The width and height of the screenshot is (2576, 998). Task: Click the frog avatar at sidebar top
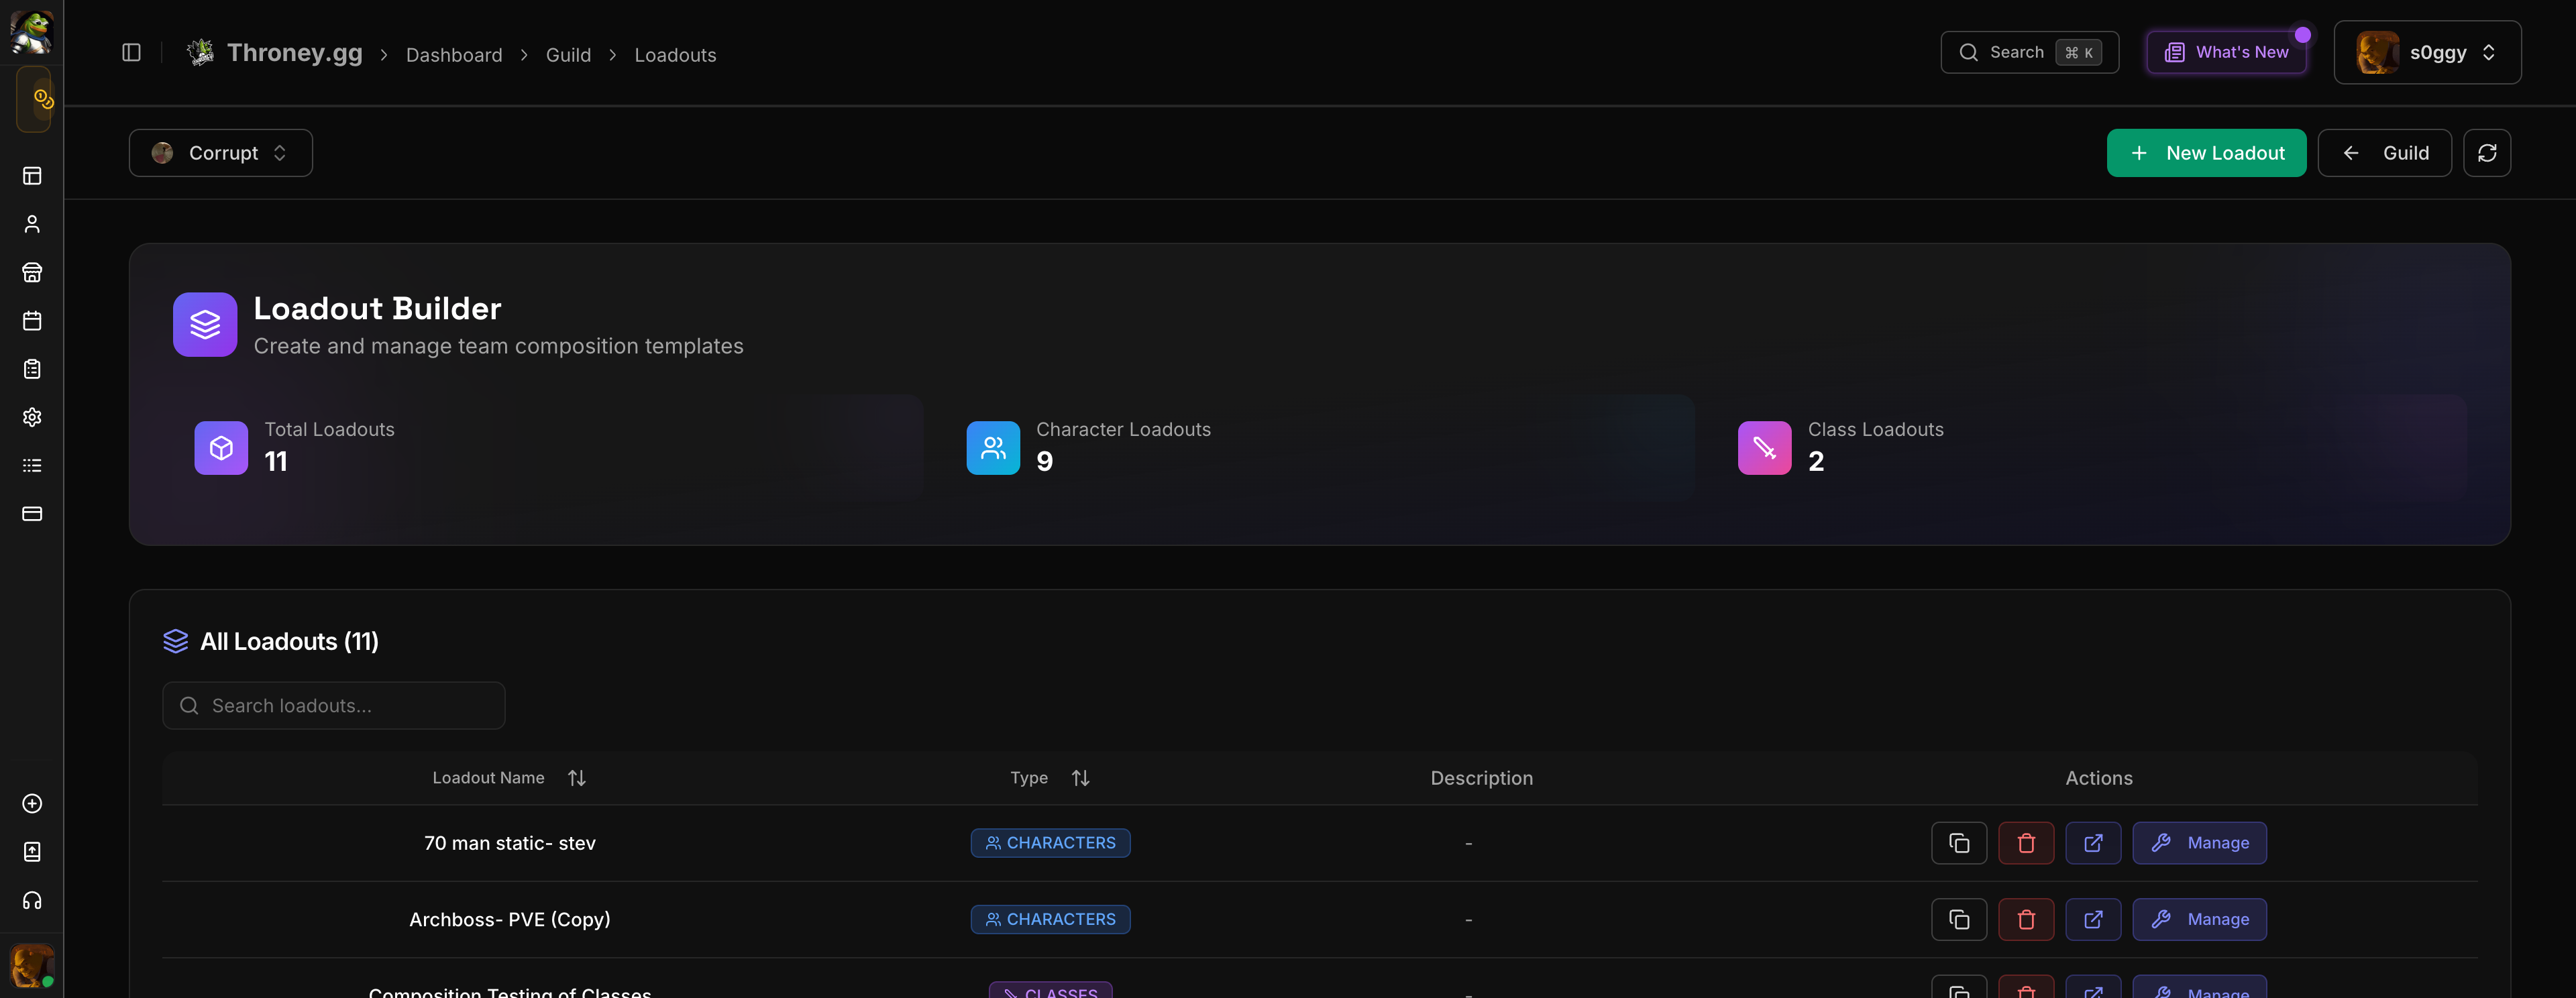tap(32, 32)
